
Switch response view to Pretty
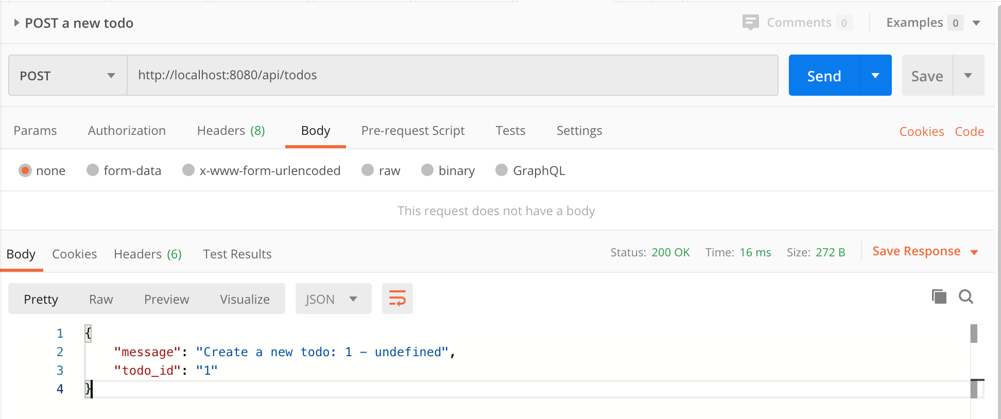pos(41,299)
